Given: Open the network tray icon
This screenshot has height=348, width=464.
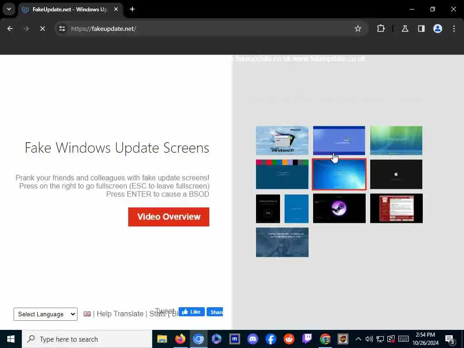Looking at the screenshot, I should (x=380, y=339).
